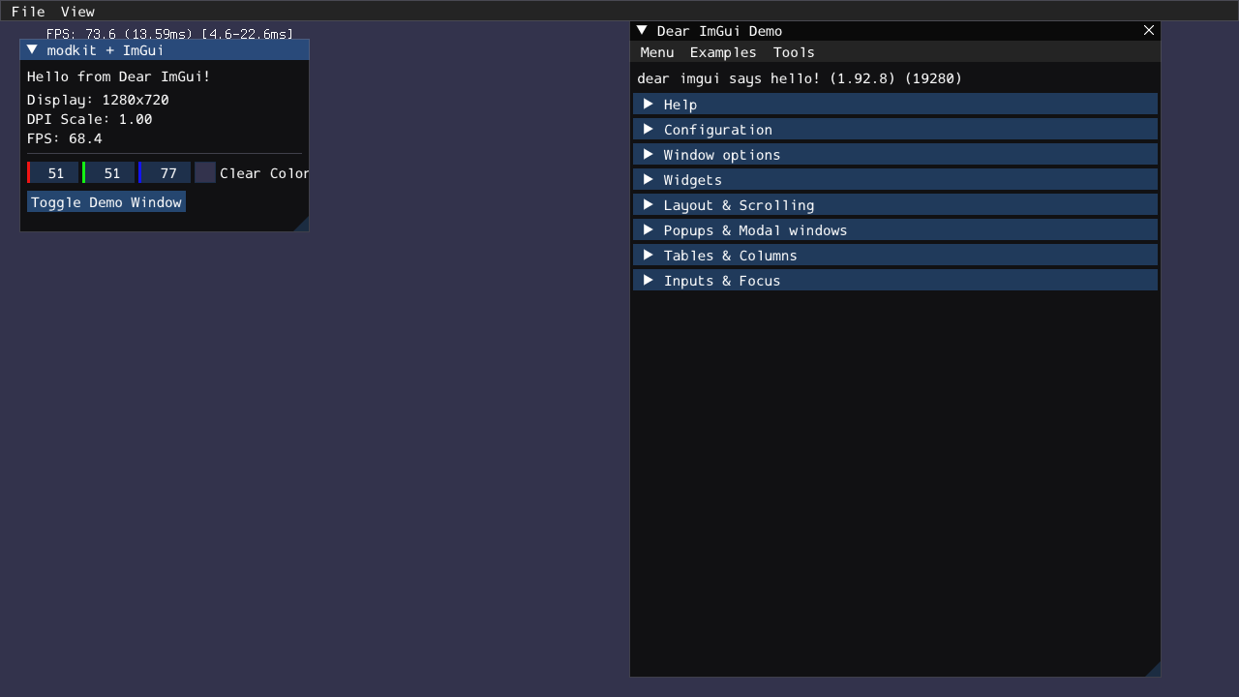Click resize grip of modkit + ImGui window
1239x697 pixels.
tap(301, 224)
